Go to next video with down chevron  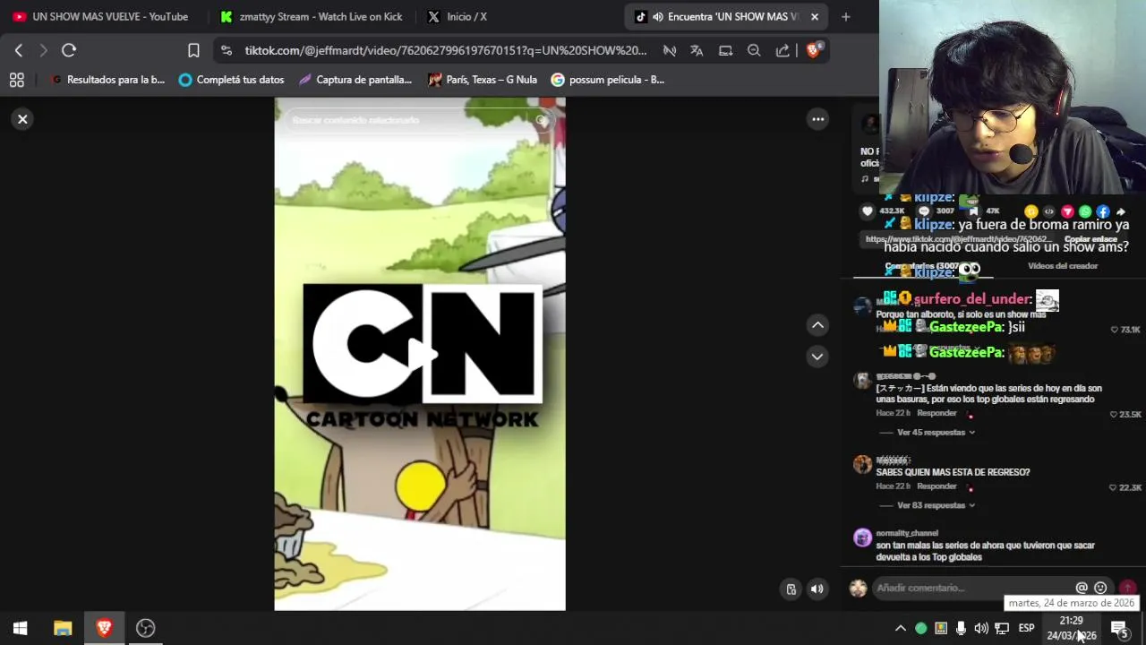(x=817, y=357)
